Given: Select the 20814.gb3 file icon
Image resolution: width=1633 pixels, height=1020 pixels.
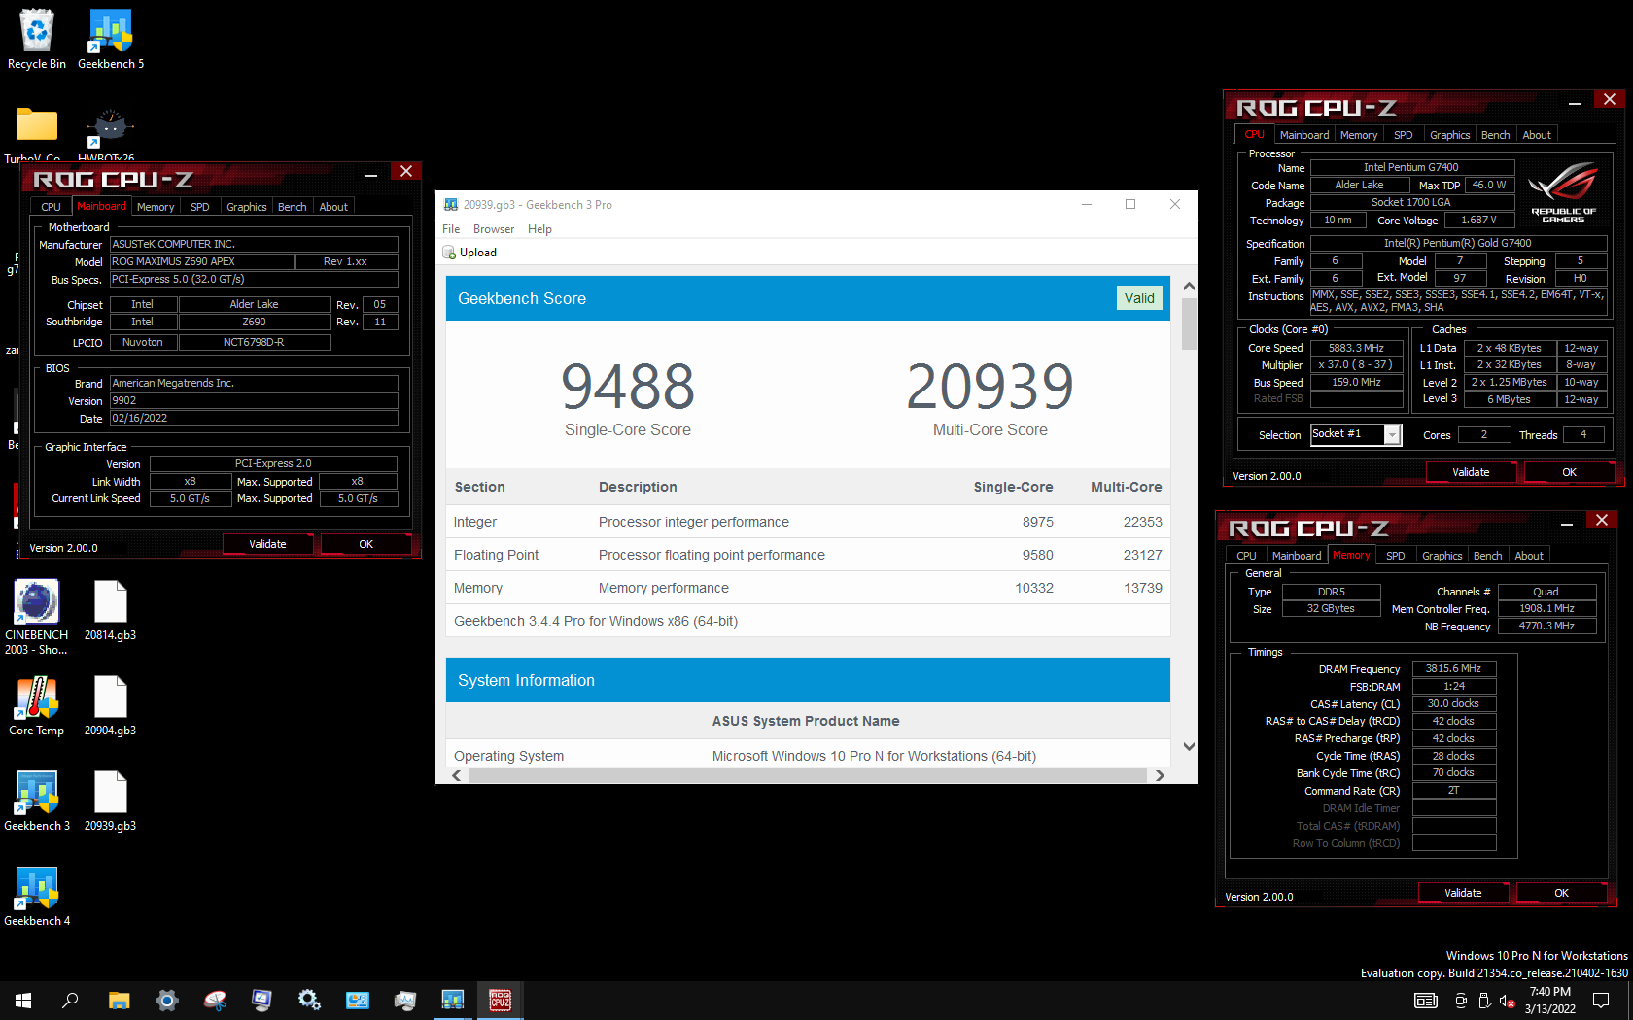Looking at the screenshot, I should coord(110,611).
